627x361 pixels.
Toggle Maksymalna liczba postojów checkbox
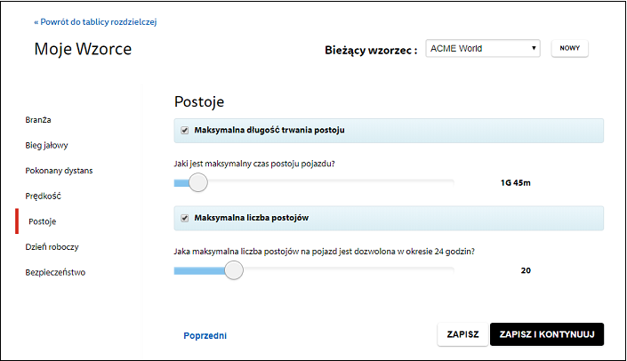[x=184, y=218]
